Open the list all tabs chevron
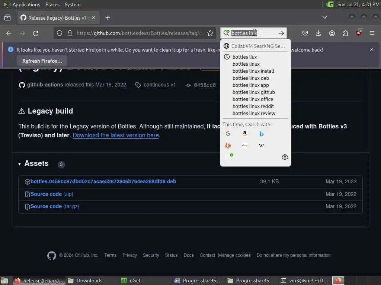 (x=324, y=17)
